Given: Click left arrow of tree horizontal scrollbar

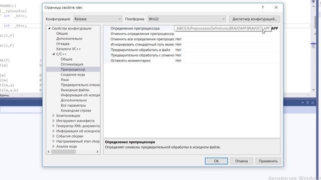Looking at the screenshot, I should pyautogui.click(x=49, y=151).
